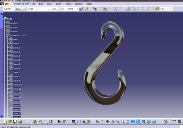Click the Hide/Show icon
The width and height of the screenshot is (183, 128).
coord(149,122)
